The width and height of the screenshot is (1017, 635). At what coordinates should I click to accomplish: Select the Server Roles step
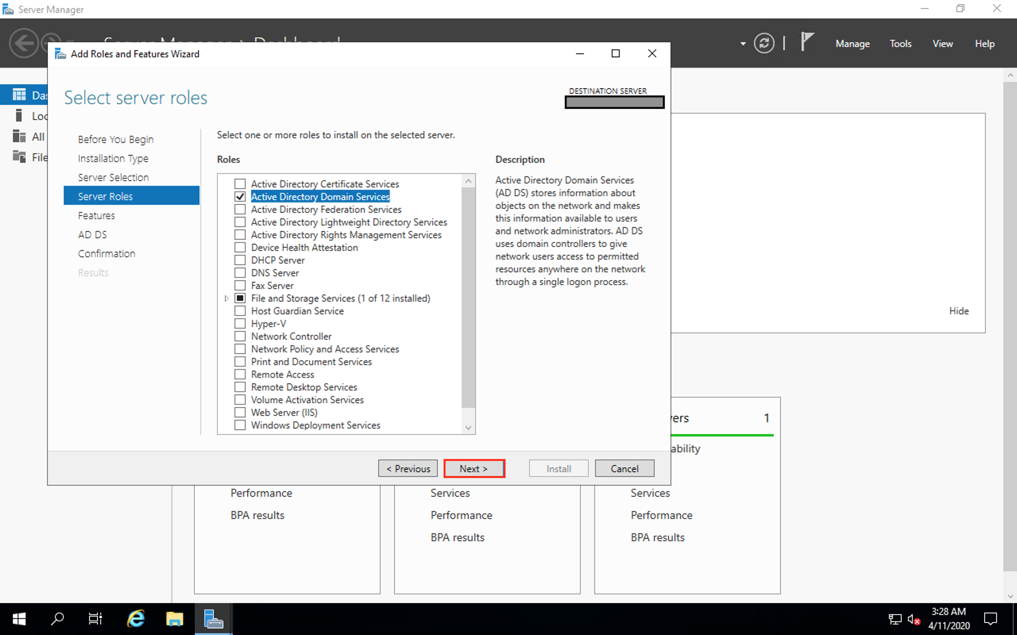[131, 196]
